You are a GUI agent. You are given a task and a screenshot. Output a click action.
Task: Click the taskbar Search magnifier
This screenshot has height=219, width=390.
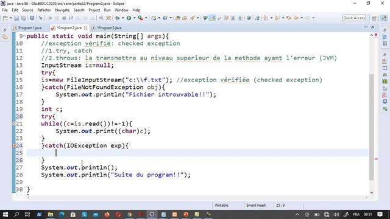point(16,214)
